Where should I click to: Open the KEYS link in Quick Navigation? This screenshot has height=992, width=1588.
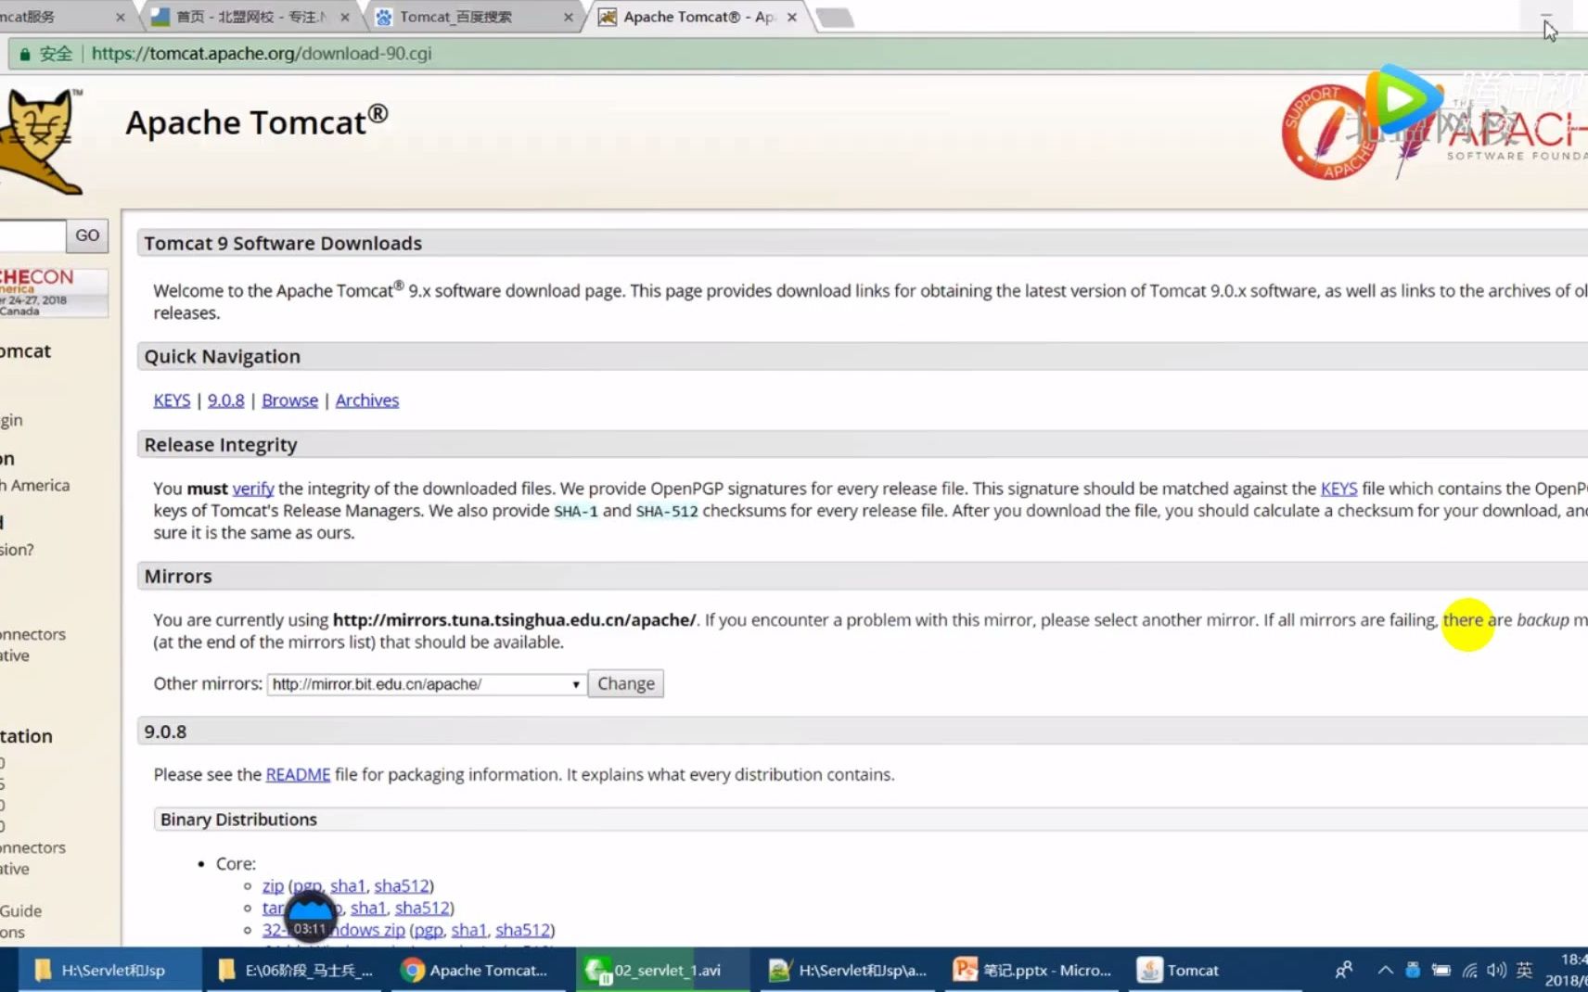172,401
